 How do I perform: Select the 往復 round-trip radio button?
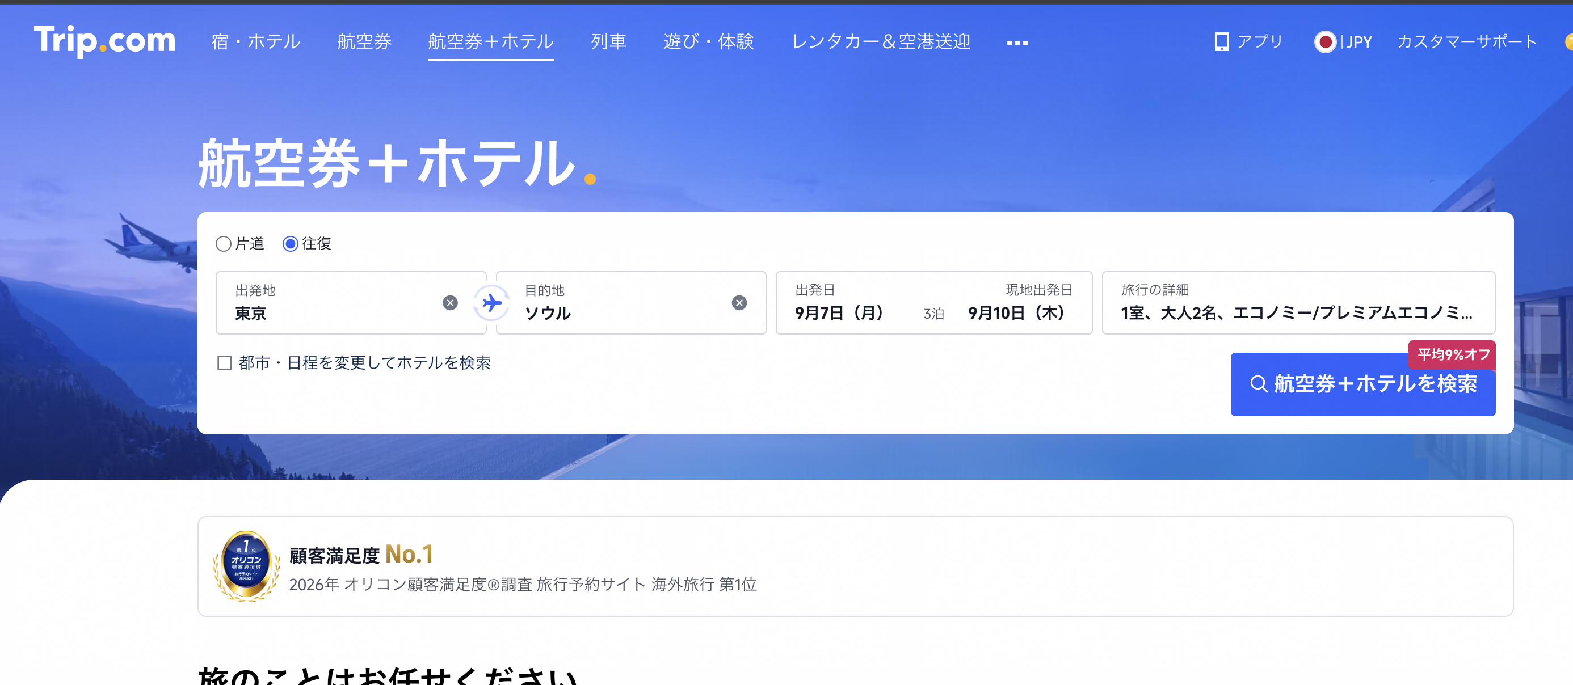290,244
